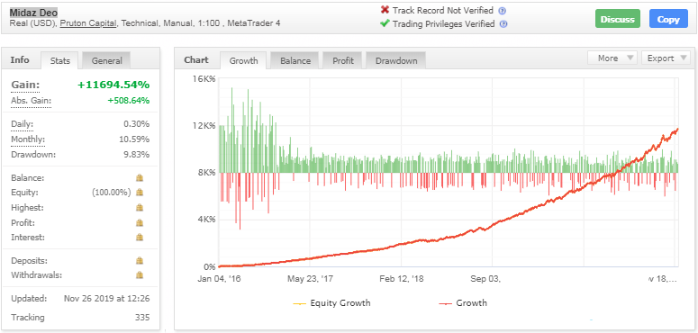
Task: Click the lock icon beside Profit
Action: click(x=140, y=222)
